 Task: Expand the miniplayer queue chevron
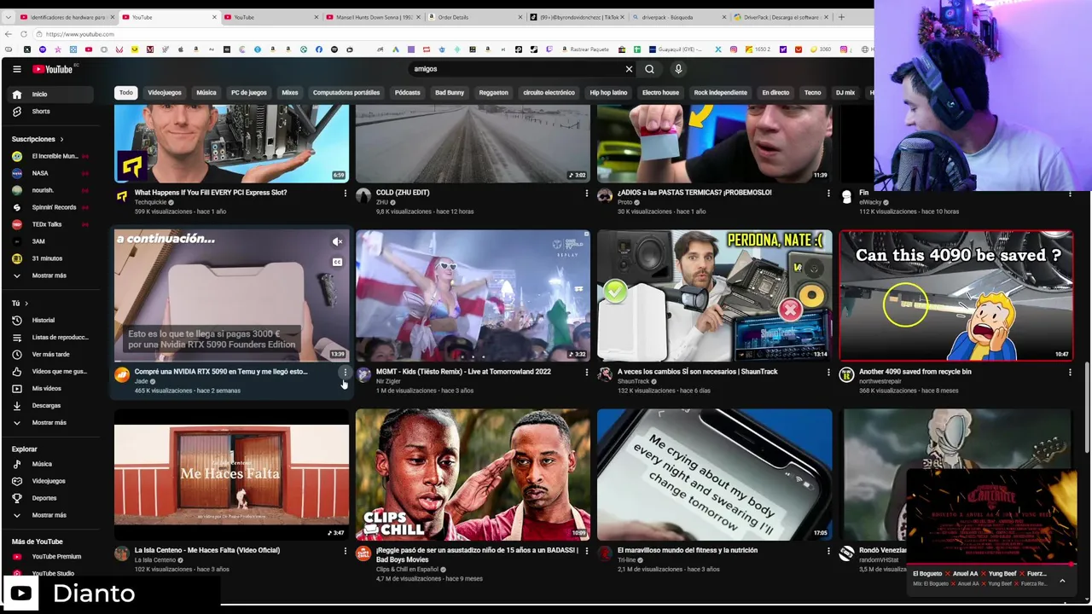1062,581
